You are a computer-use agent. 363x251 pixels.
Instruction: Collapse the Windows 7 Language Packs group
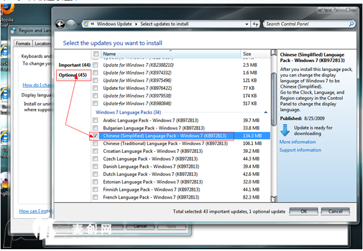(x=264, y=112)
